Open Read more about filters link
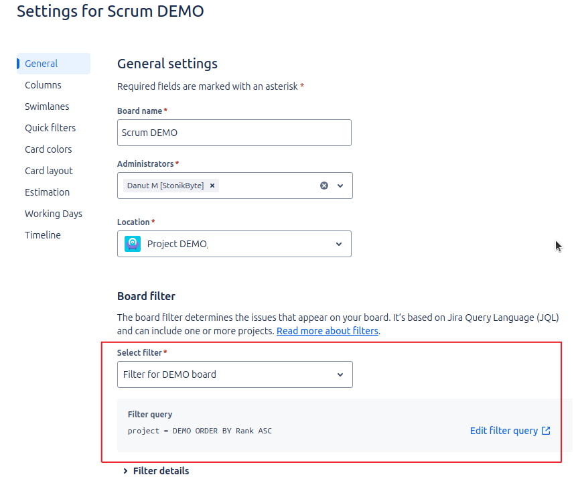Viewport: 576px width, 485px height. click(328, 331)
